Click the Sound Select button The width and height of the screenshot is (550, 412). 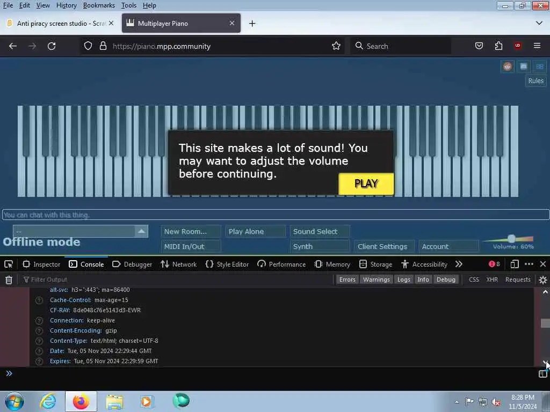(x=320, y=232)
